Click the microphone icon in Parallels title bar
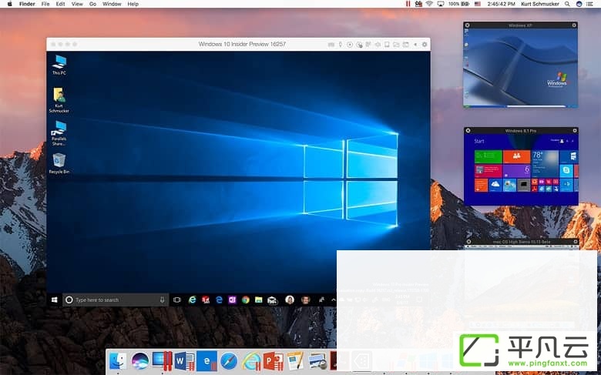This screenshot has height=375, width=601. 341,45
